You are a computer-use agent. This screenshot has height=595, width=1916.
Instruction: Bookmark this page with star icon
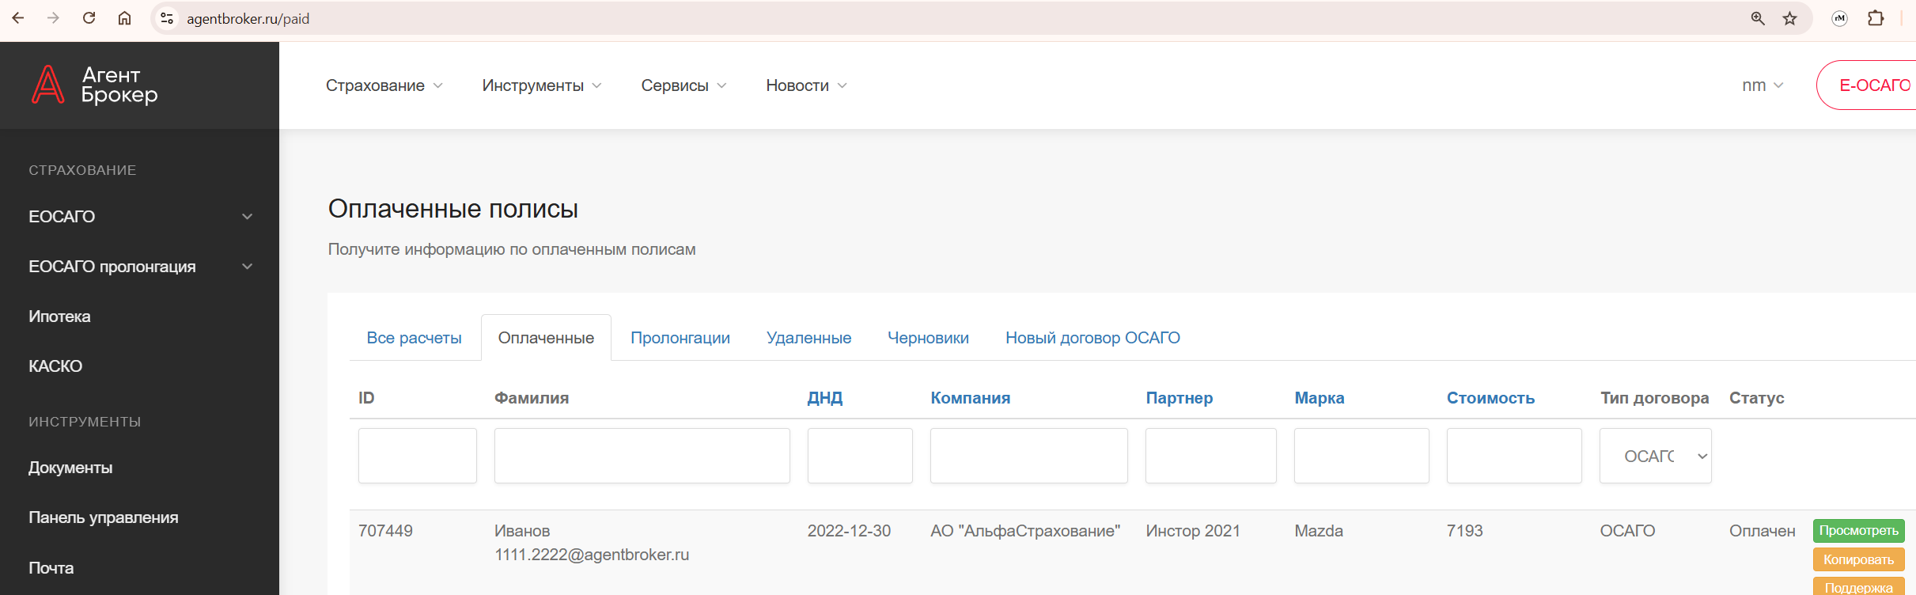point(1789,18)
